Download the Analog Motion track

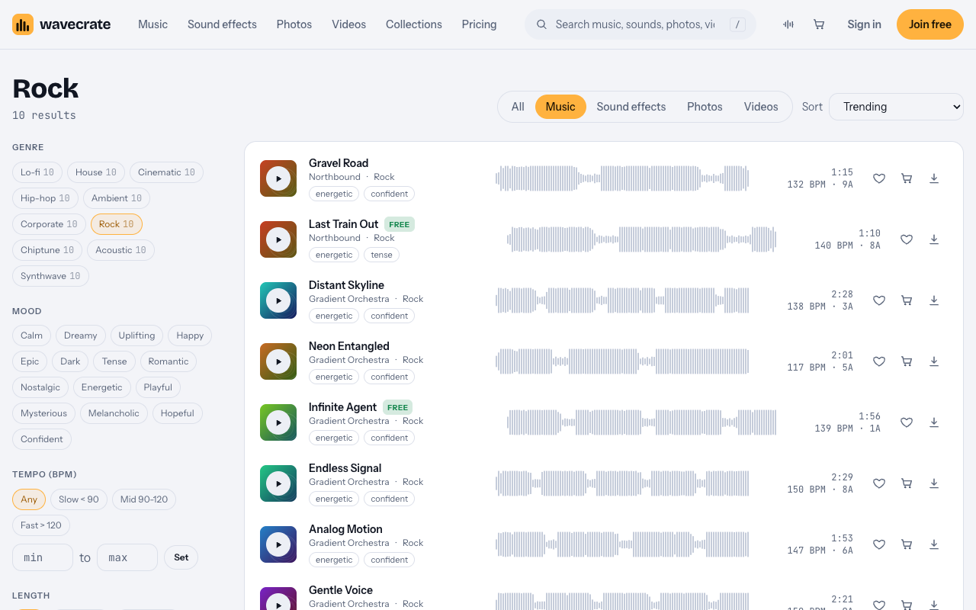[x=934, y=544]
